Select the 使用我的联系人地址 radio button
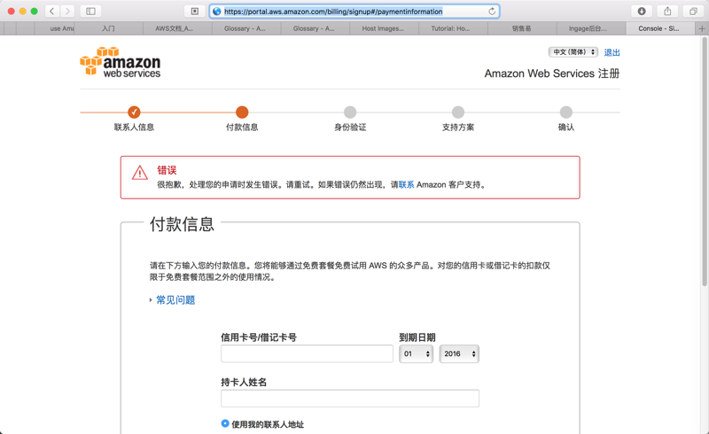 [x=225, y=423]
